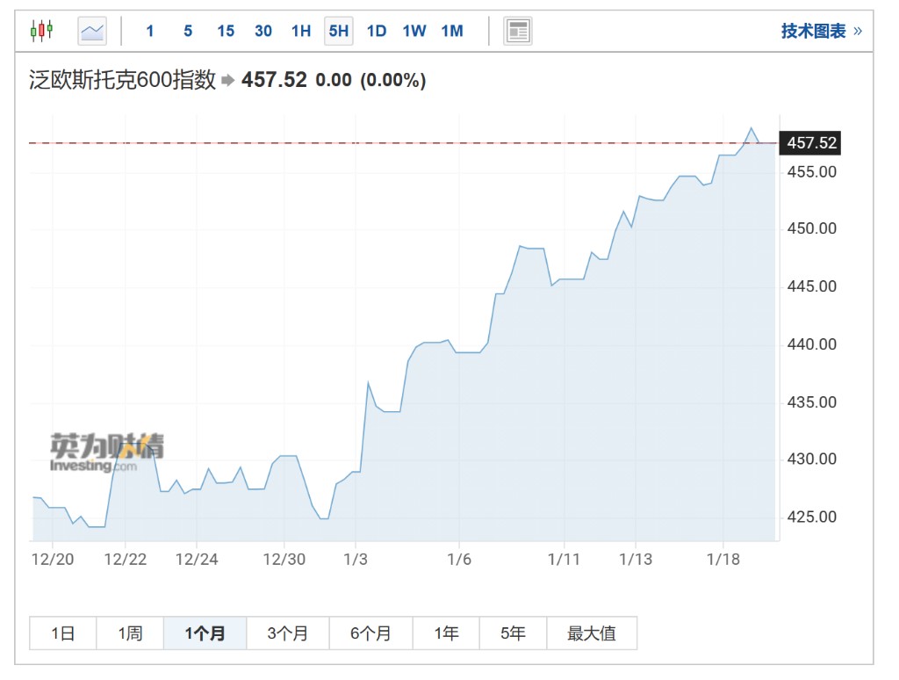Open the 技术图表 link
Viewport: 899px width, 680px height.
[821, 32]
